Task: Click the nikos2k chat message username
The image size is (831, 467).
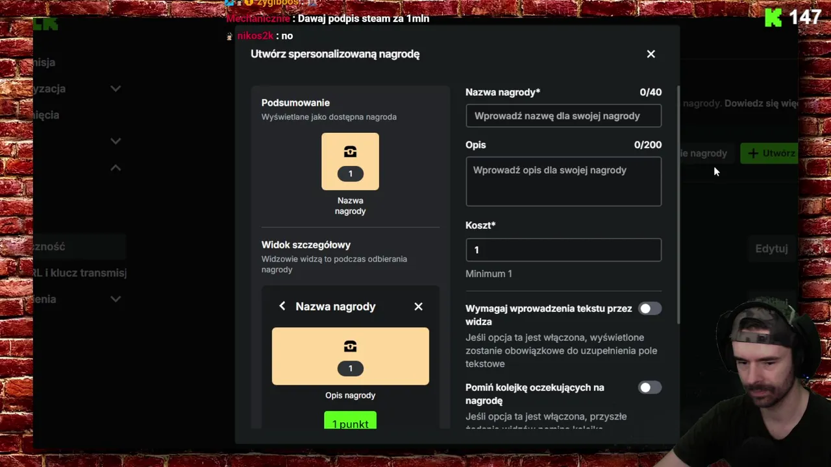Action: (x=254, y=36)
